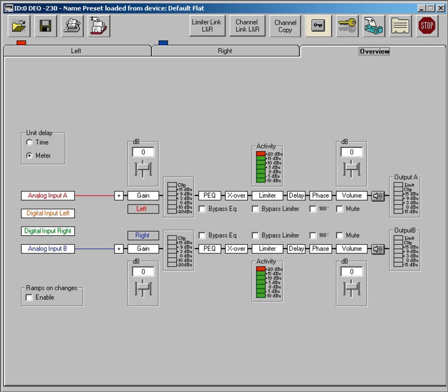Click the open folder icon
448x392 pixels.
(x=19, y=26)
